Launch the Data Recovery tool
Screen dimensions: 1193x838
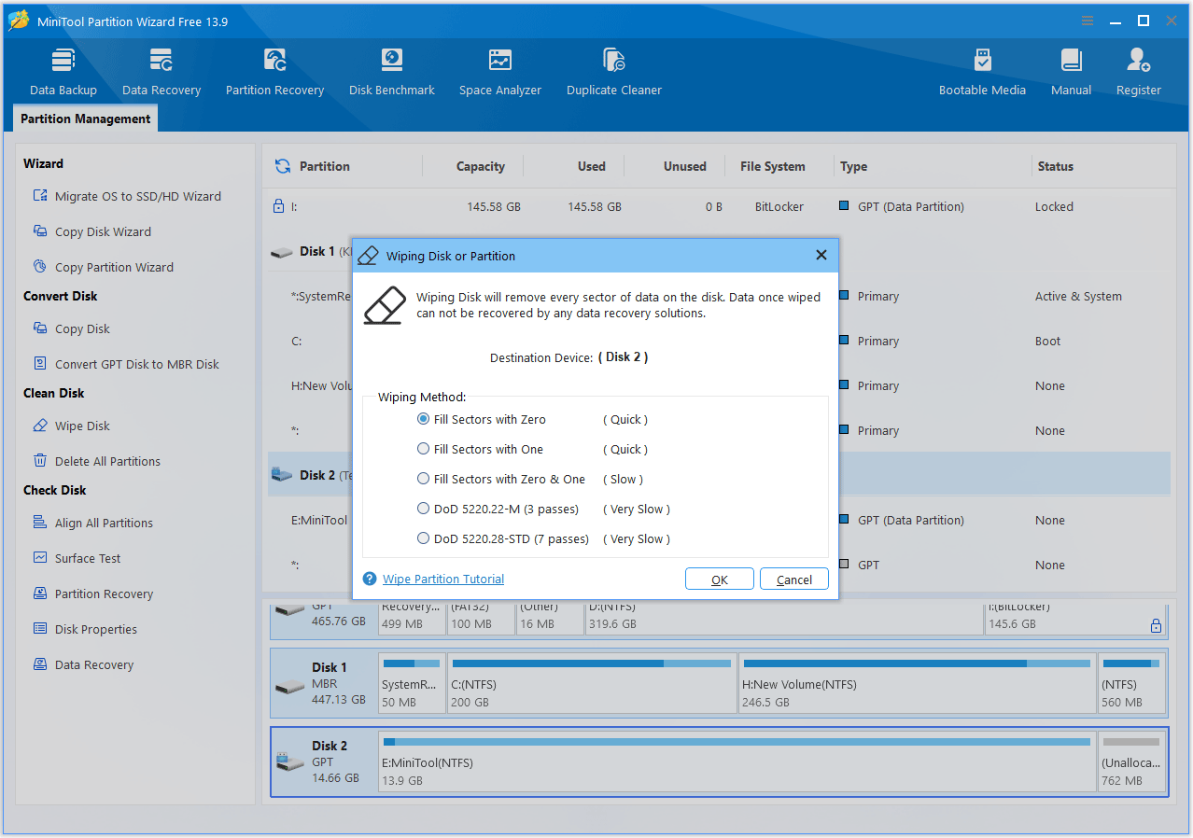click(161, 73)
